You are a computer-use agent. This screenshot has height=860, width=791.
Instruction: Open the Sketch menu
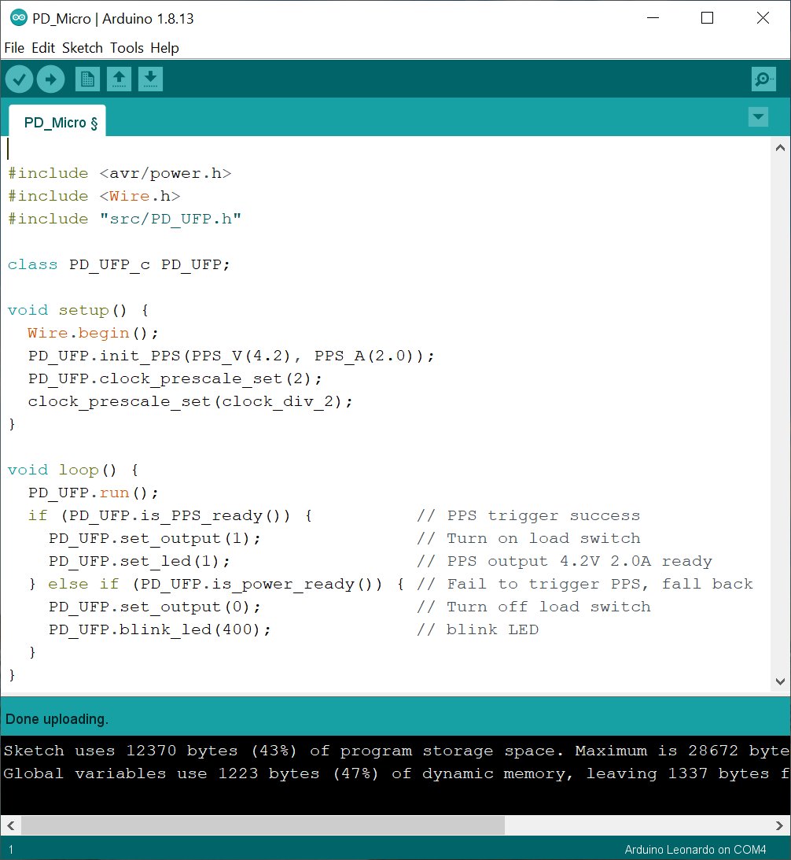[83, 48]
